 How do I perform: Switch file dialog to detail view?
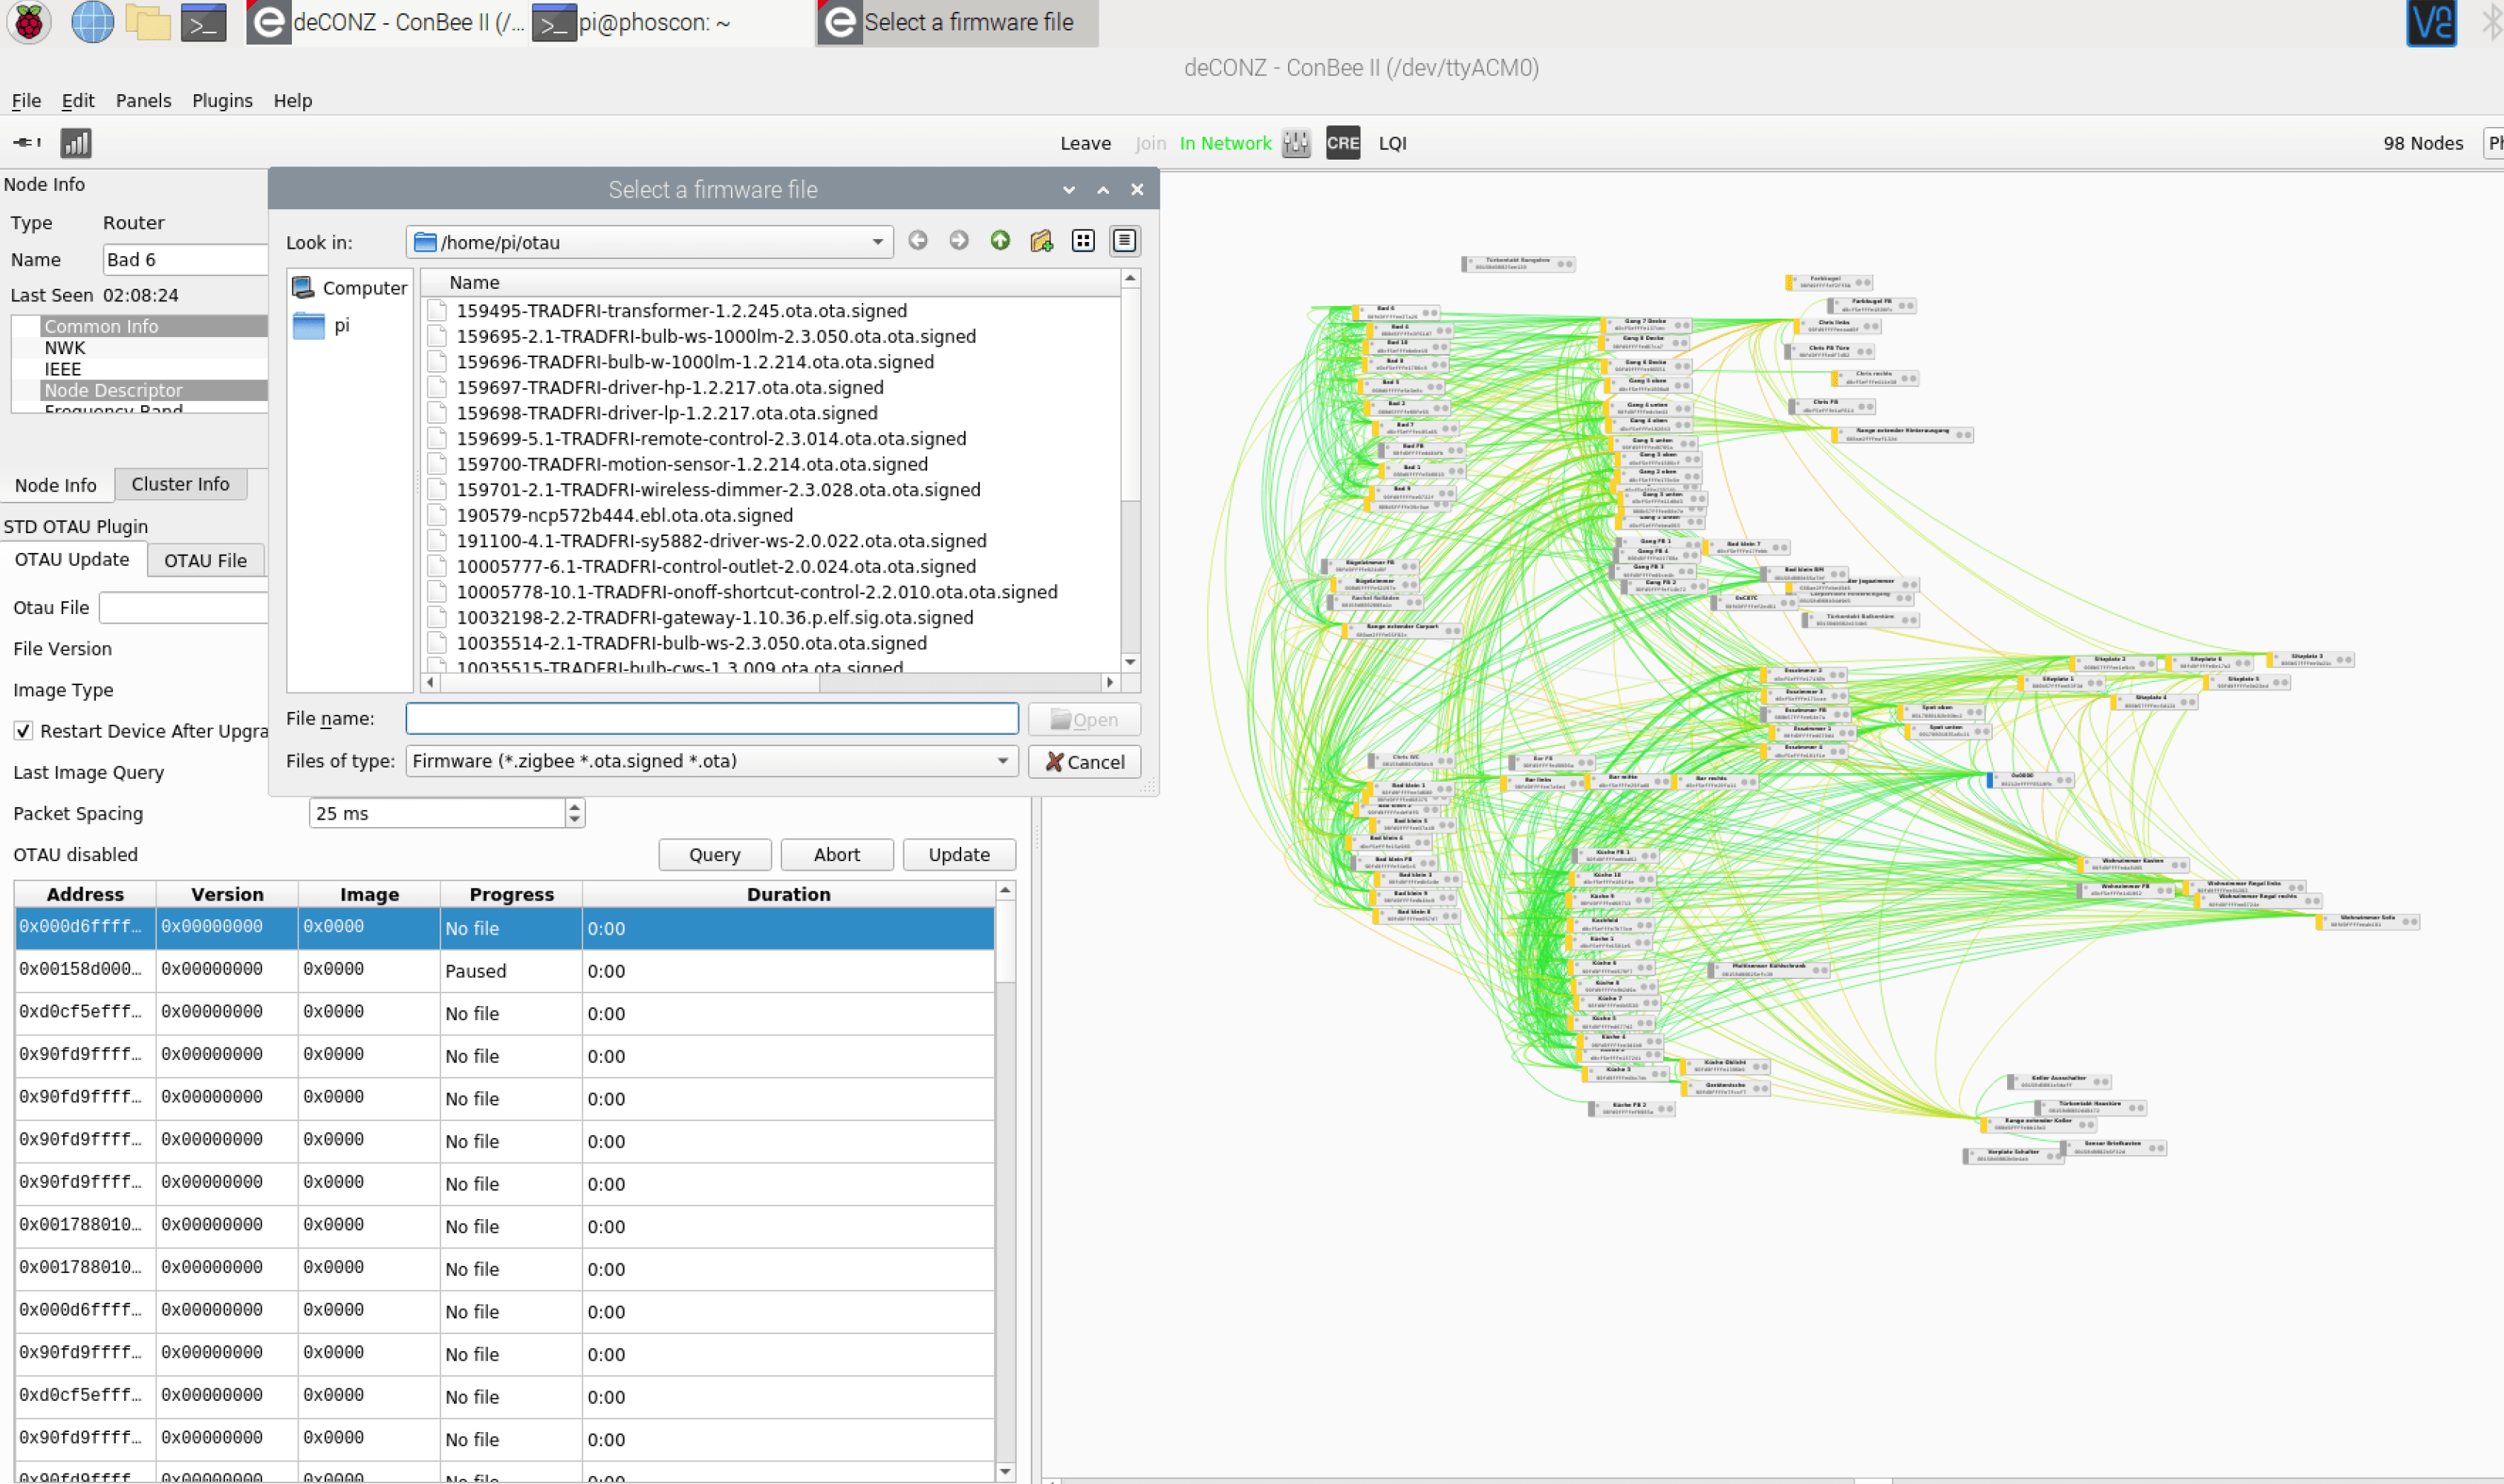tap(1125, 241)
